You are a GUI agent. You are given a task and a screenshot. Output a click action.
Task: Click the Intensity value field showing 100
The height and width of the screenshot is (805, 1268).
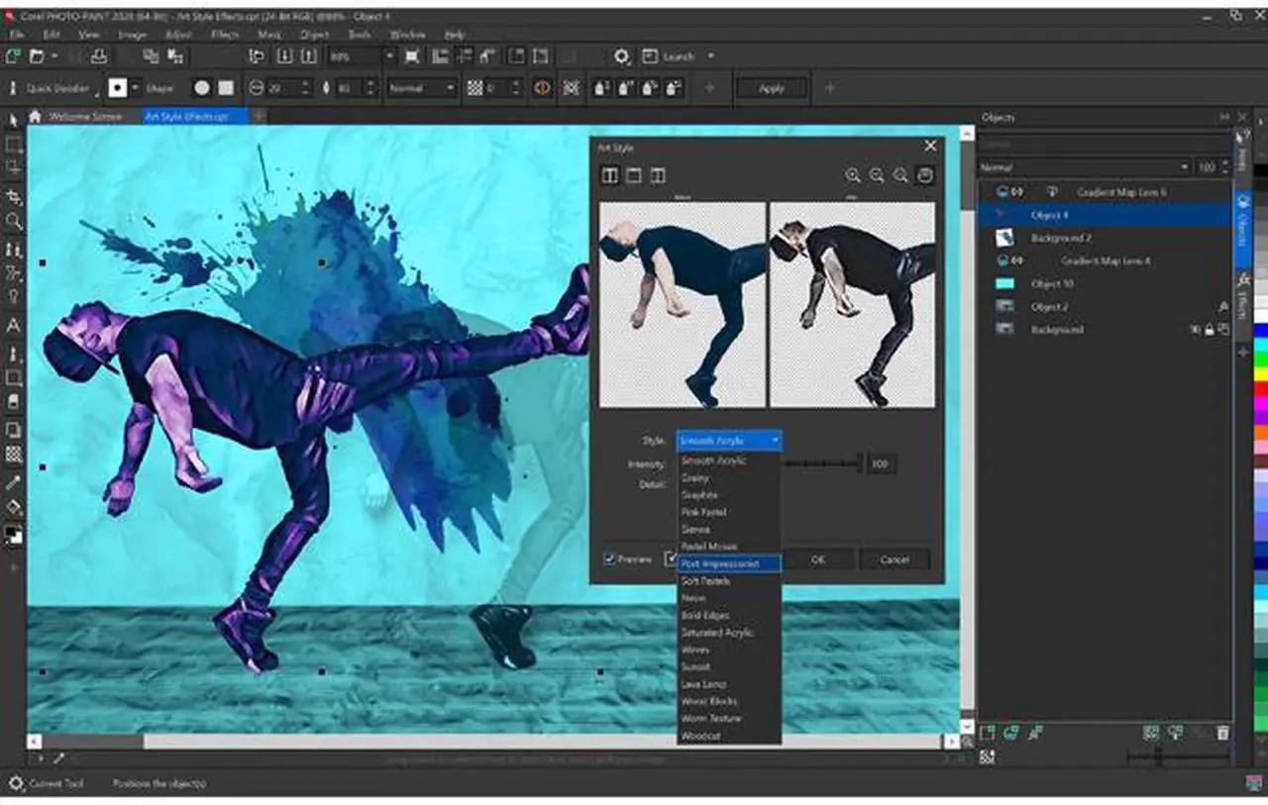tap(881, 463)
